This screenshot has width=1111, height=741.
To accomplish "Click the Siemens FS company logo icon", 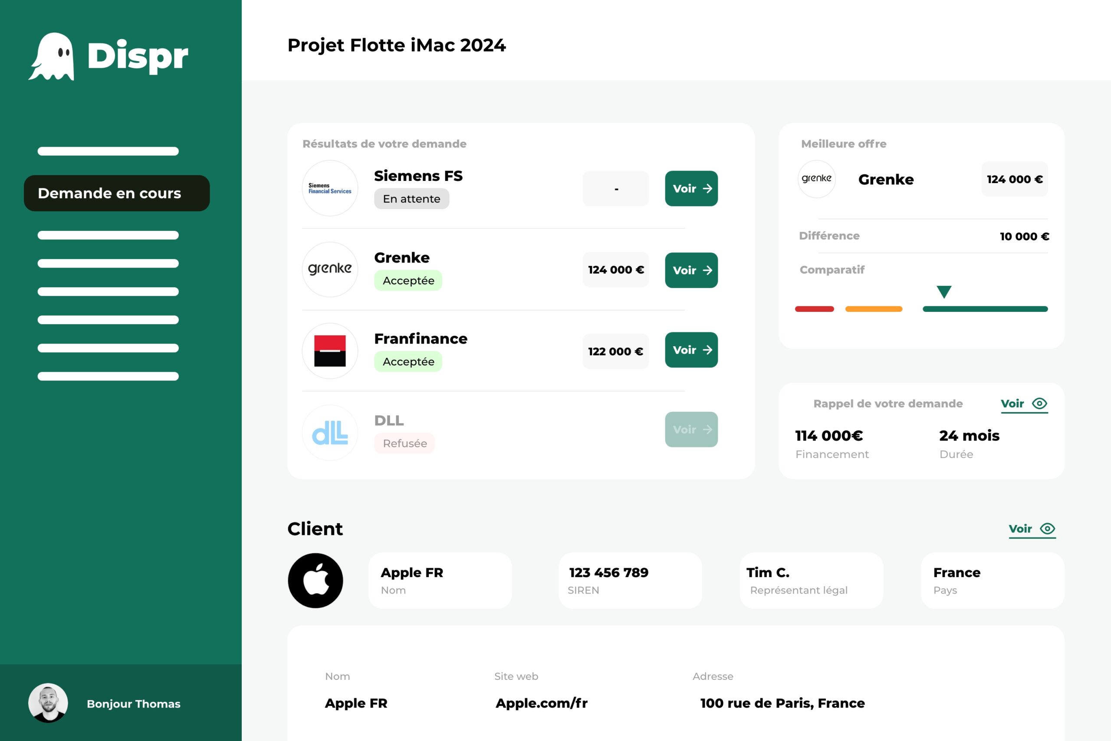I will click(x=329, y=188).
